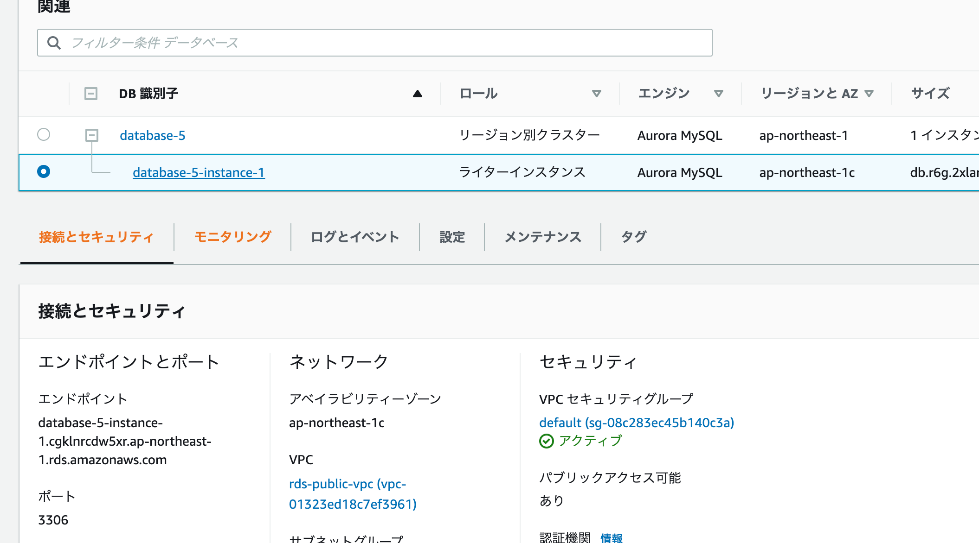The height and width of the screenshot is (543, 979).
Task: Collapse the database-5 cluster tree node
Action: [x=92, y=135]
